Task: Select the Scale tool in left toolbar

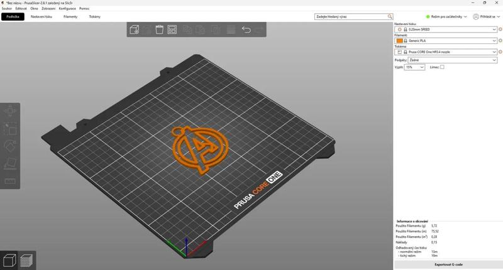Action: [x=10, y=129]
